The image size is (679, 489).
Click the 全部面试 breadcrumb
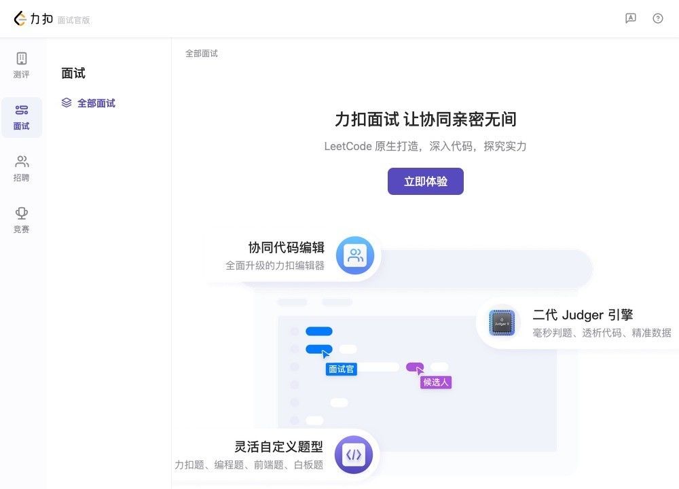point(202,54)
